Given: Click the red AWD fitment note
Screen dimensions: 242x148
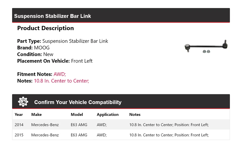Looking at the screenshot, I should pyautogui.click(x=60, y=74).
